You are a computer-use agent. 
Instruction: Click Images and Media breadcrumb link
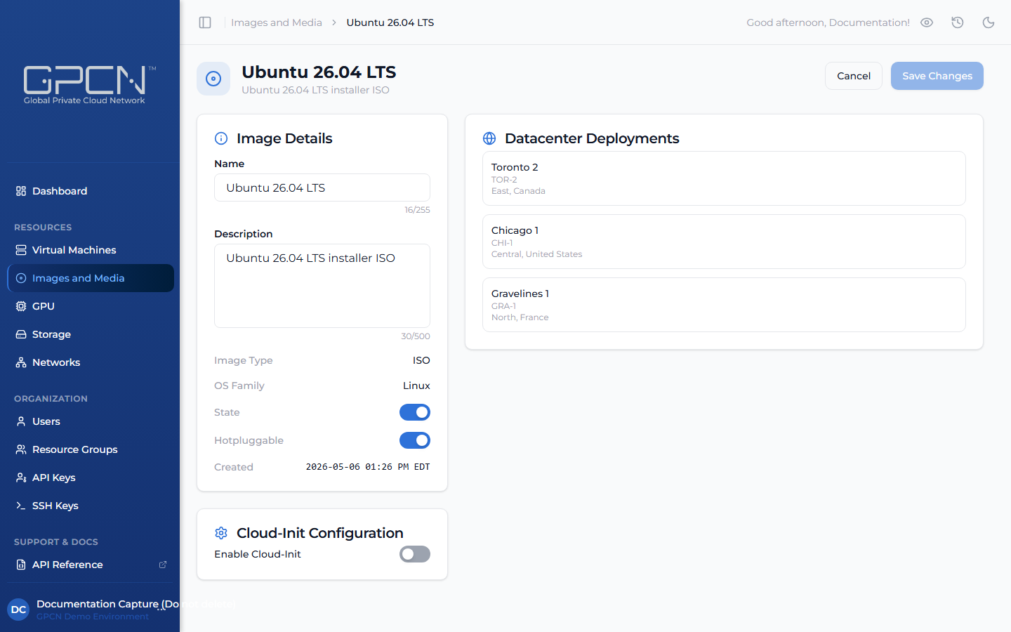click(277, 22)
